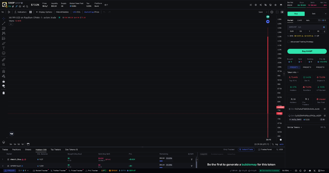The height and width of the screenshot is (173, 329).
Task: Open the 1m timeframe selector
Action: (2, 12)
